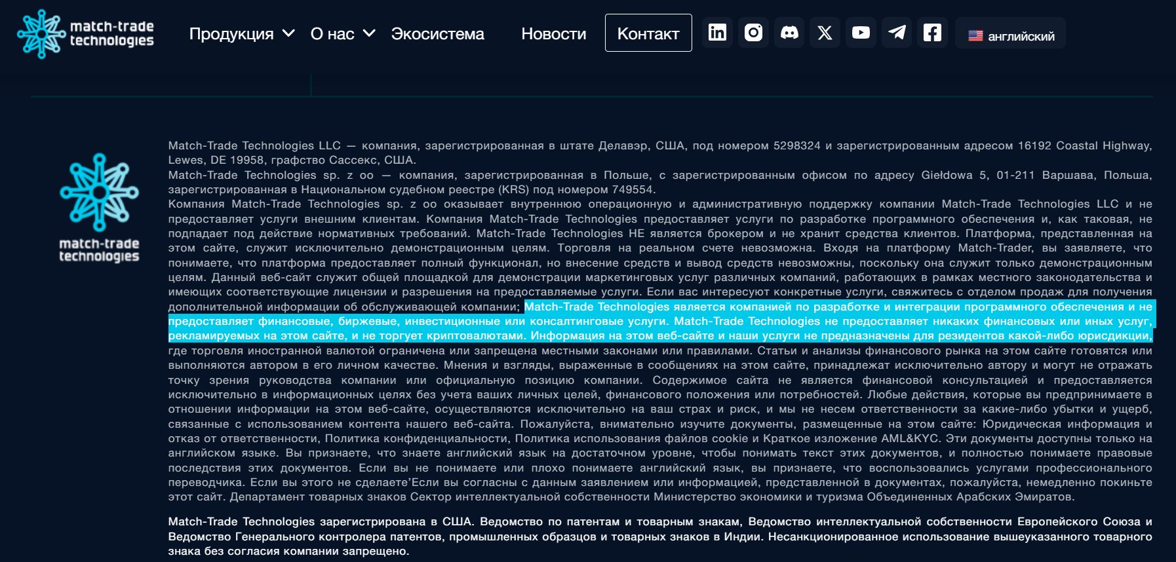This screenshot has width=1176, height=562.
Task: Click the Контакт button
Action: pyautogui.click(x=648, y=33)
